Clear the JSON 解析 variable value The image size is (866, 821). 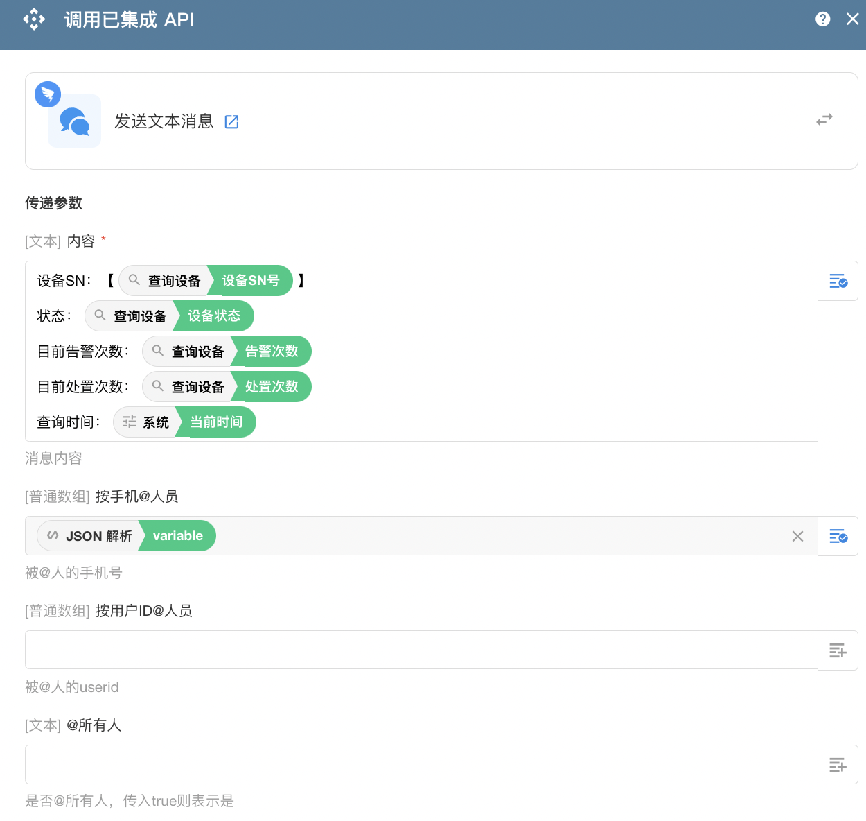[797, 536]
